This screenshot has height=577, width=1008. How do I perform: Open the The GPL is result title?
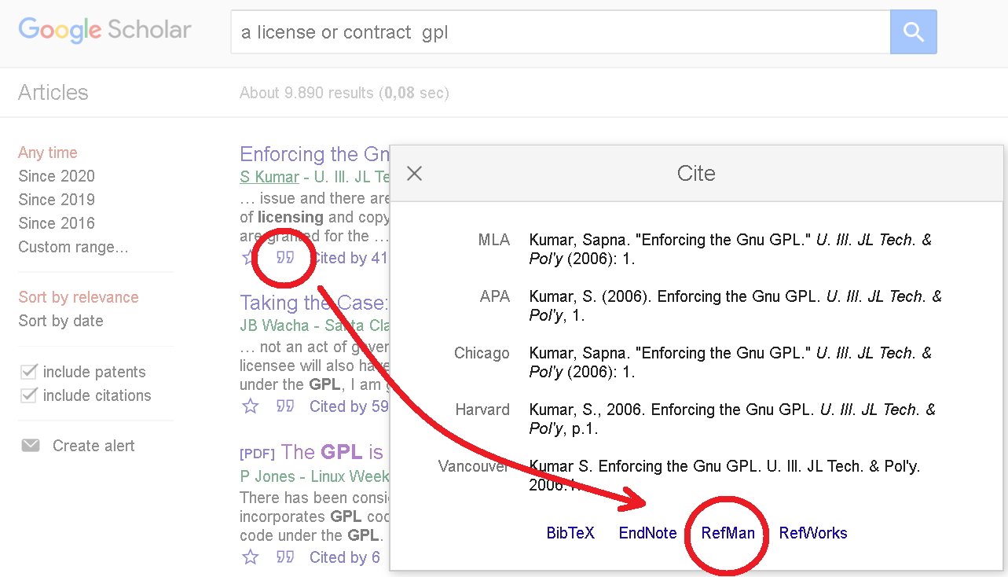tap(332, 452)
